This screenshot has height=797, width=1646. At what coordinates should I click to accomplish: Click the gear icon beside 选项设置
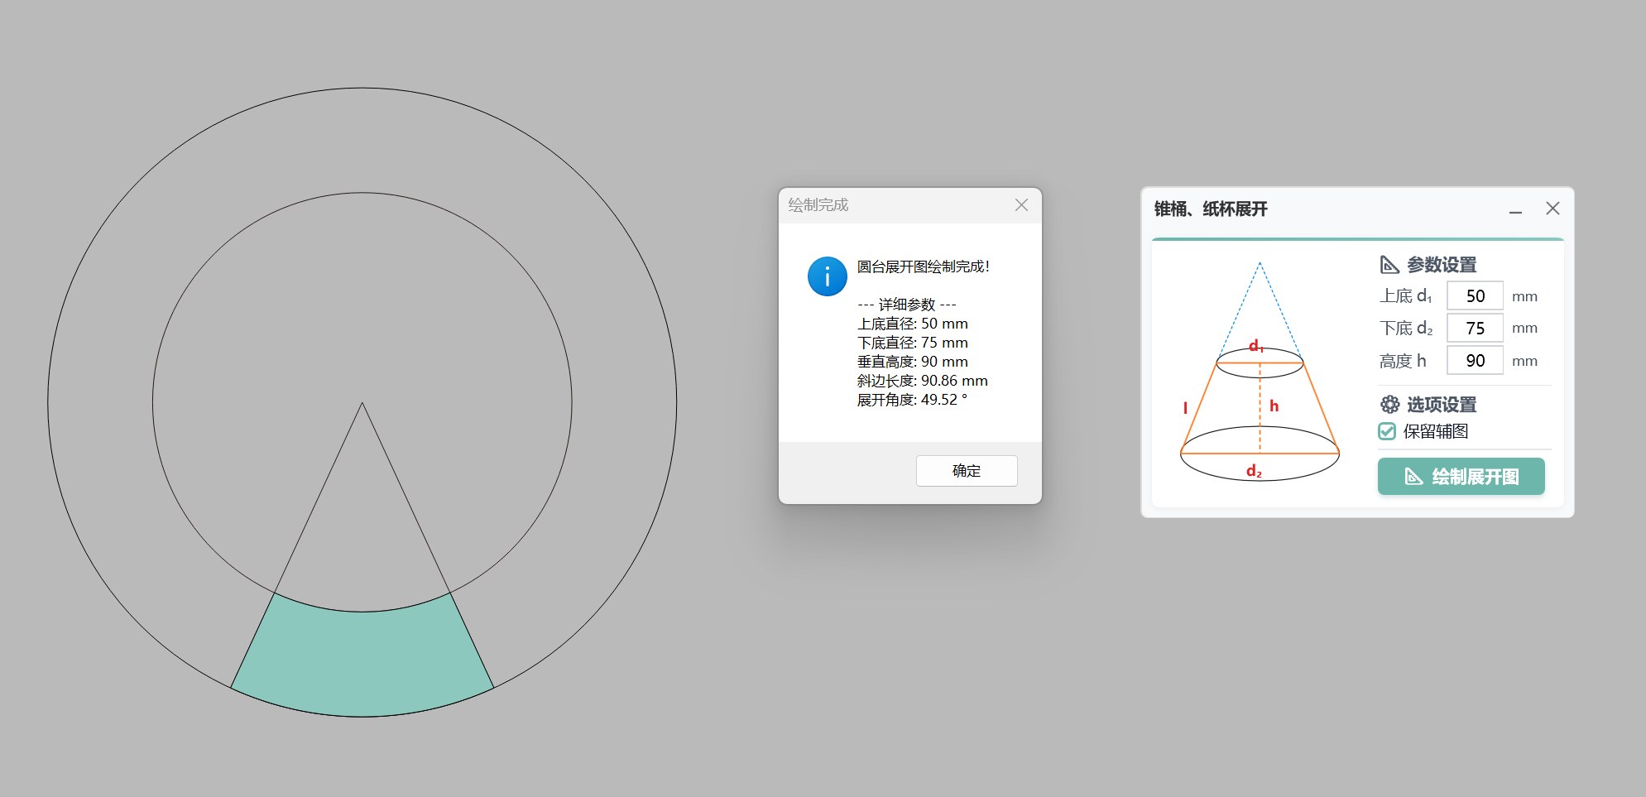[x=1389, y=405]
